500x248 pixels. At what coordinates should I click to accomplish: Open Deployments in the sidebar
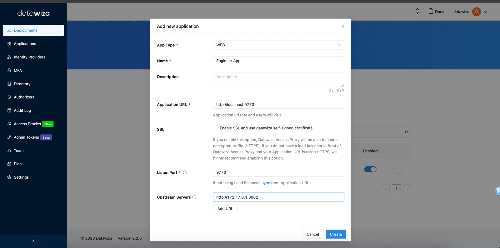pos(33,30)
